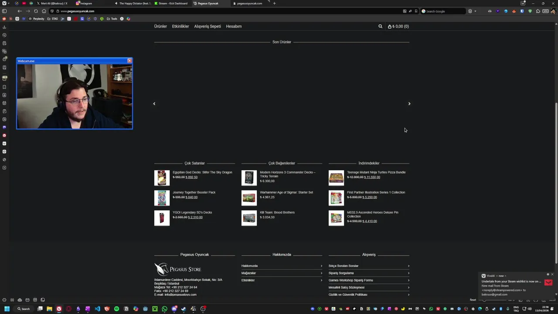The image size is (558, 314).
Task: Open Vivaldi downloads panel icon
Action: pyautogui.click(x=4, y=27)
